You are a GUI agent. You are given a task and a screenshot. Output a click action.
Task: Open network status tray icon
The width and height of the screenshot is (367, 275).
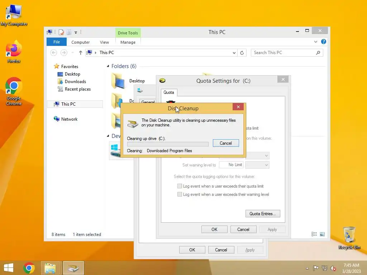[x=325, y=268]
